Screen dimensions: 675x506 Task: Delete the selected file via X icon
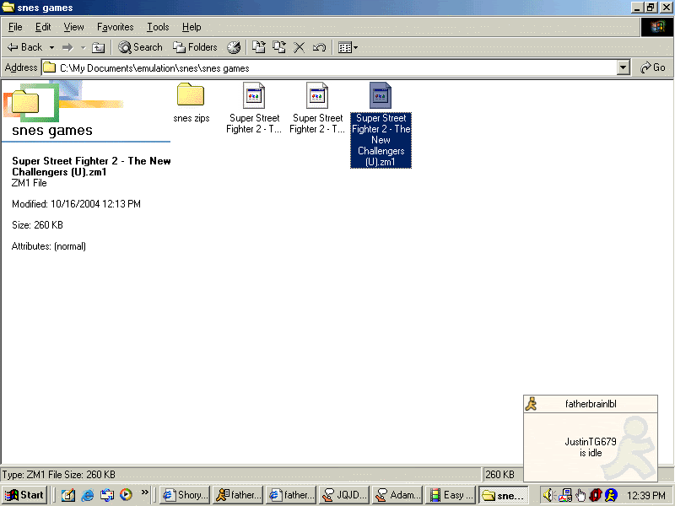[300, 47]
